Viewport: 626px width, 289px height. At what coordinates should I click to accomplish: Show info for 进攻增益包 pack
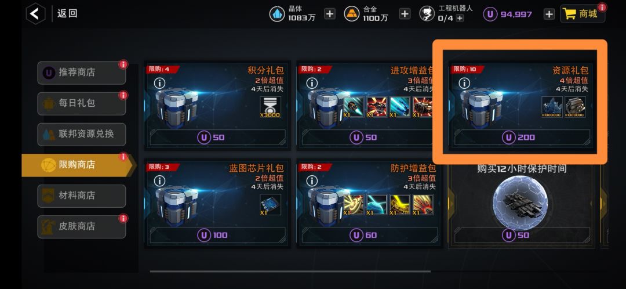(x=312, y=83)
